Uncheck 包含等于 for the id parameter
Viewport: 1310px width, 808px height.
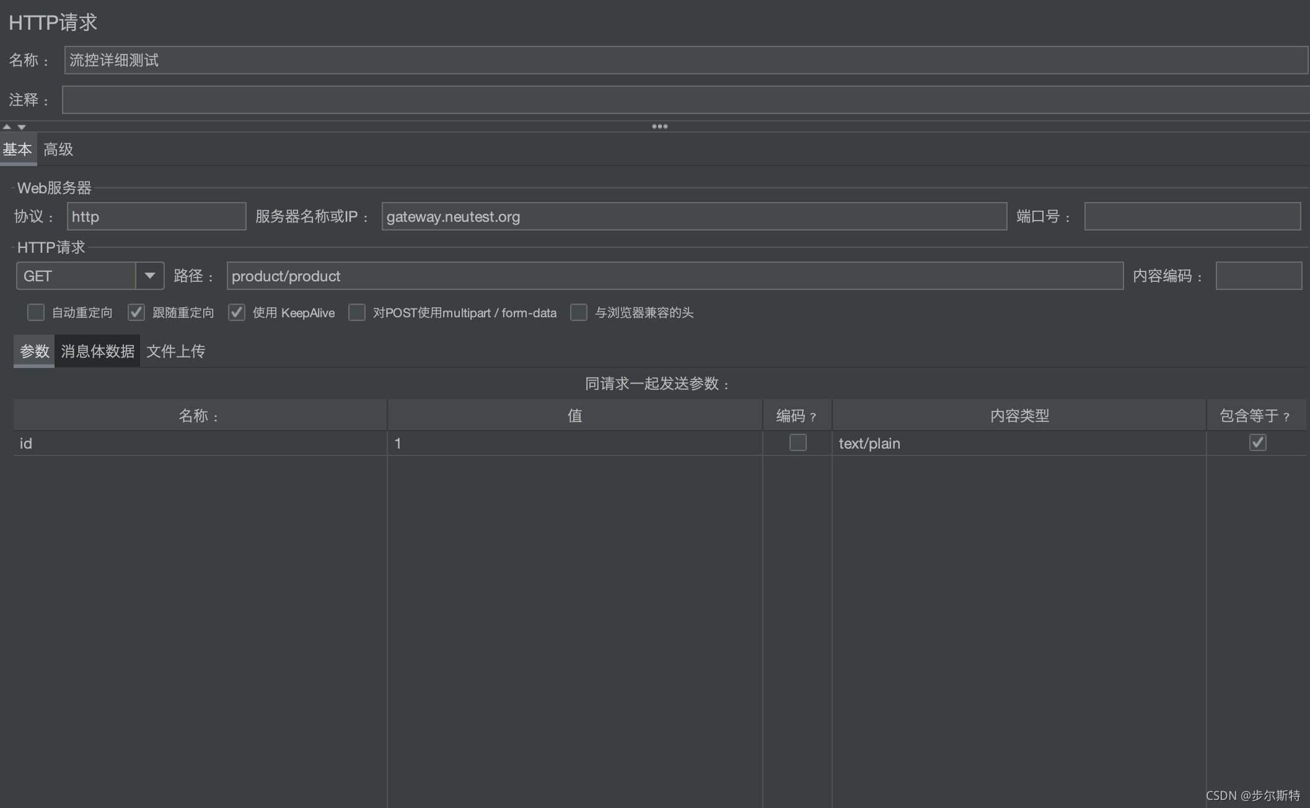[1257, 442]
